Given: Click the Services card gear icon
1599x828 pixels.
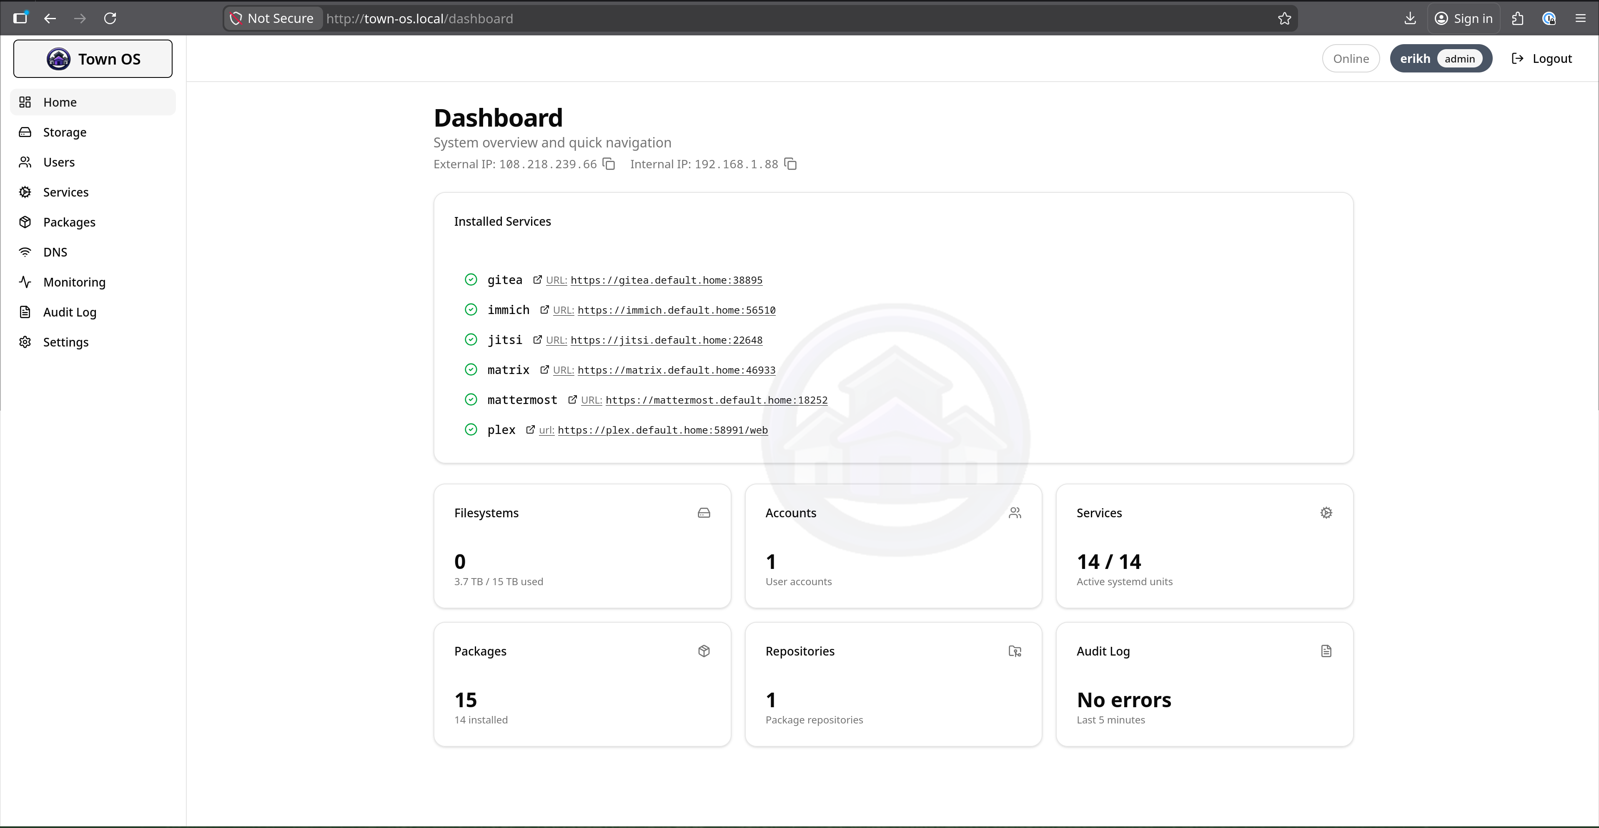Looking at the screenshot, I should (x=1326, y=513).
